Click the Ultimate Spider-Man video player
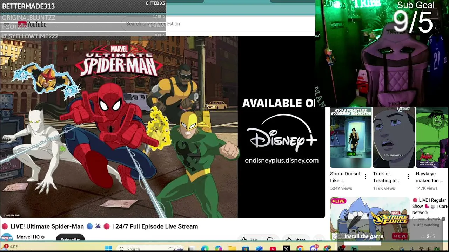This screenshot has height=252, width=449. tap(162, 127)
